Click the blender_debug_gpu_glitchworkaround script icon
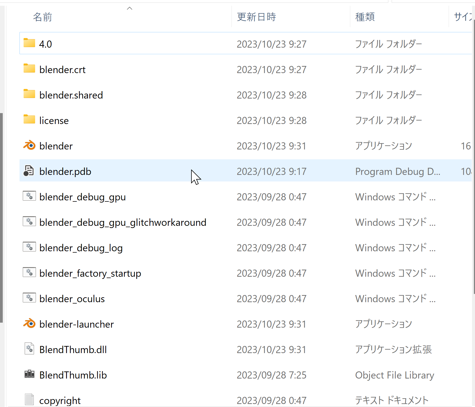Screen dimensions: 475x407 coord(29,221)
